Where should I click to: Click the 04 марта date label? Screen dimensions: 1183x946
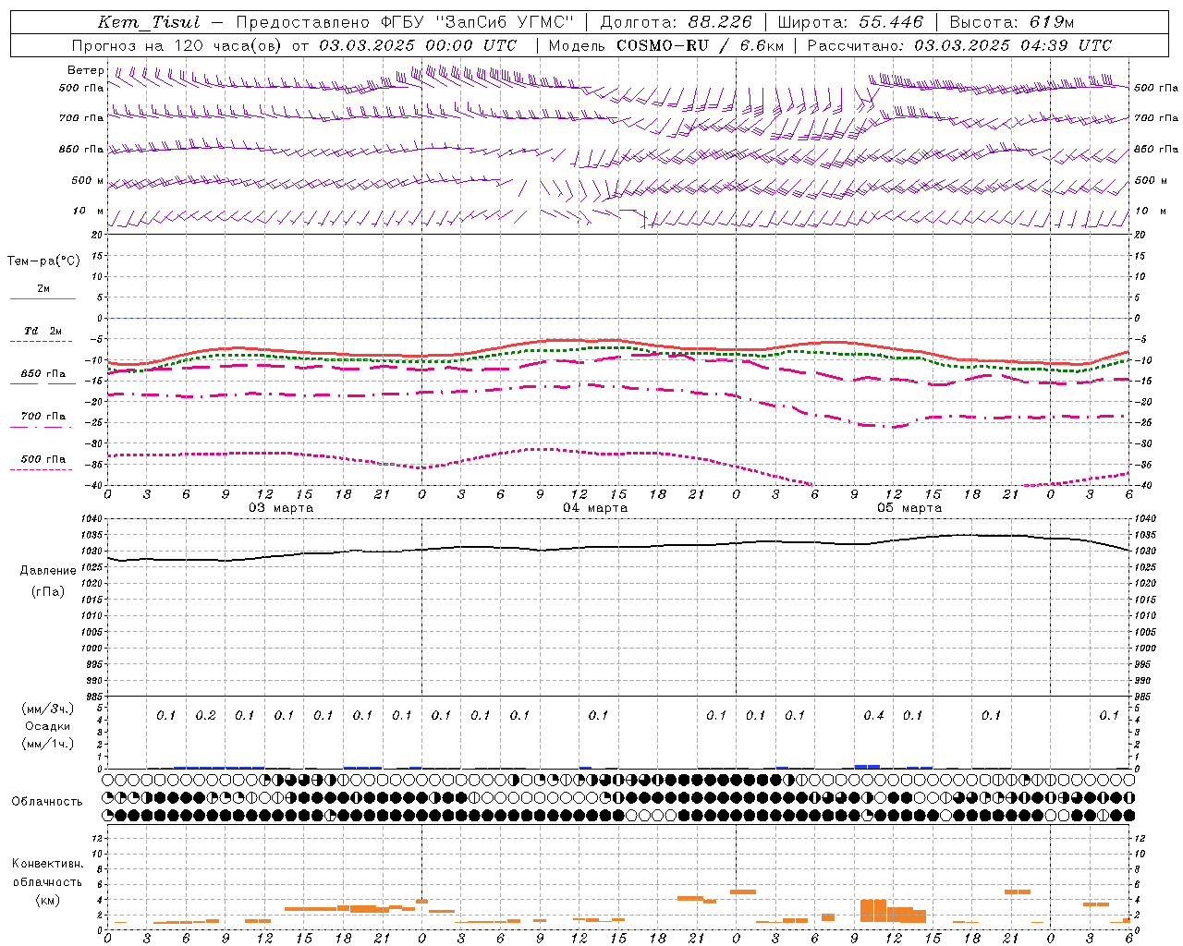(595, 508)
